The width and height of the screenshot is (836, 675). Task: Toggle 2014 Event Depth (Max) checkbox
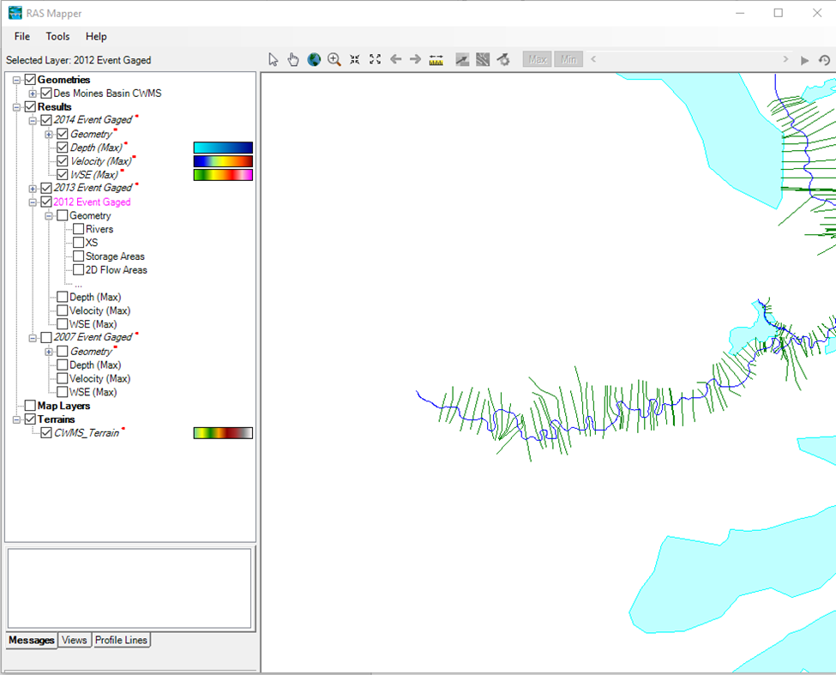coord(63,148)
